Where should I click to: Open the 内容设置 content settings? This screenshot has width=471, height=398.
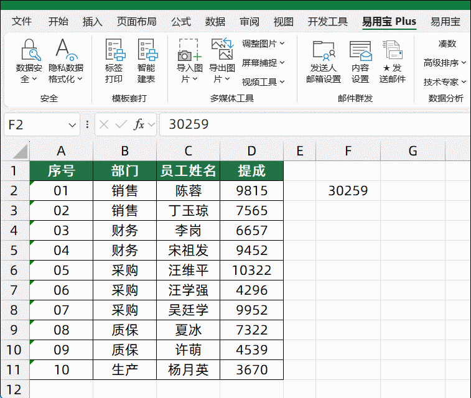click(360, 51)
